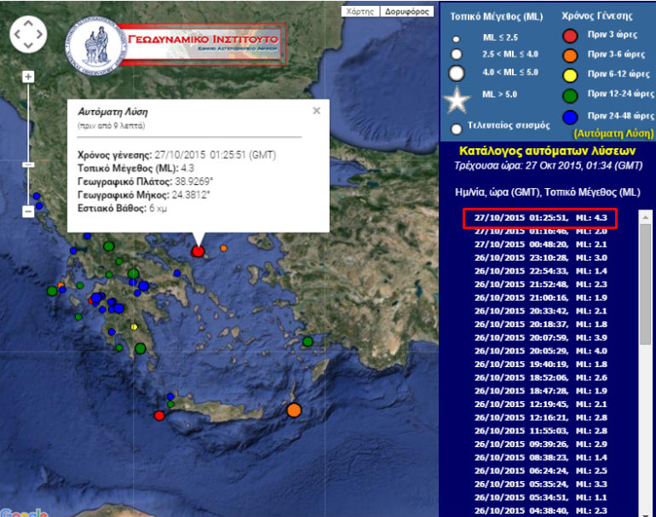Screen dimensions: 656x517
Task: Pan the map up with arrow control
Action: (x=28, y=24)
